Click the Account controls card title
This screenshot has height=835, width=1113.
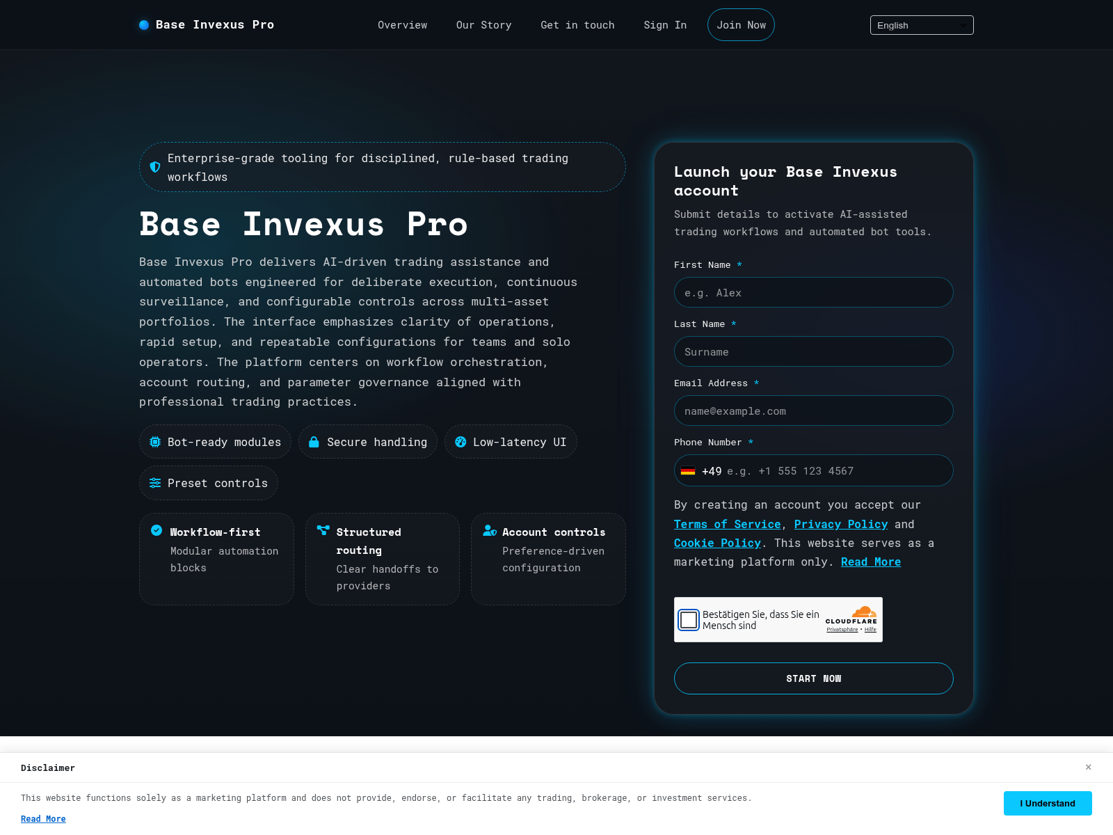click(x=554, y=532)
